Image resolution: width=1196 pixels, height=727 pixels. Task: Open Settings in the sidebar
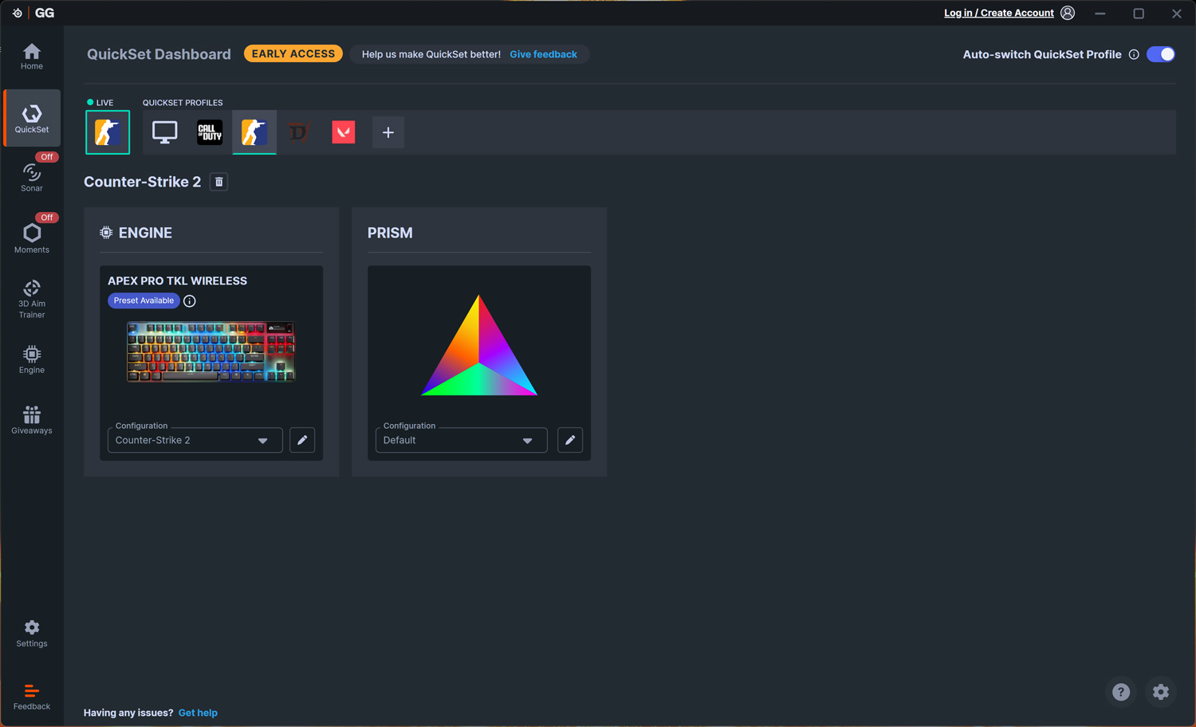click(32, 634)
